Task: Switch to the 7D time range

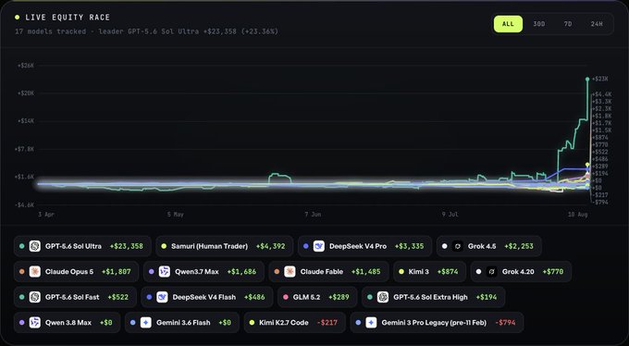Action: click(568, 24)
